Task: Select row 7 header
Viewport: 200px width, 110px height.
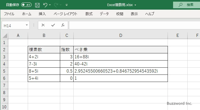Action: tap(4, 85)
